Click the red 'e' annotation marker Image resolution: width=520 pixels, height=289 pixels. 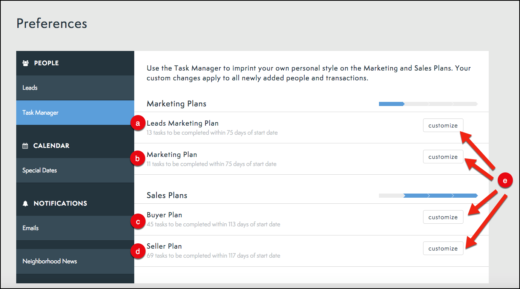[505, 181]
